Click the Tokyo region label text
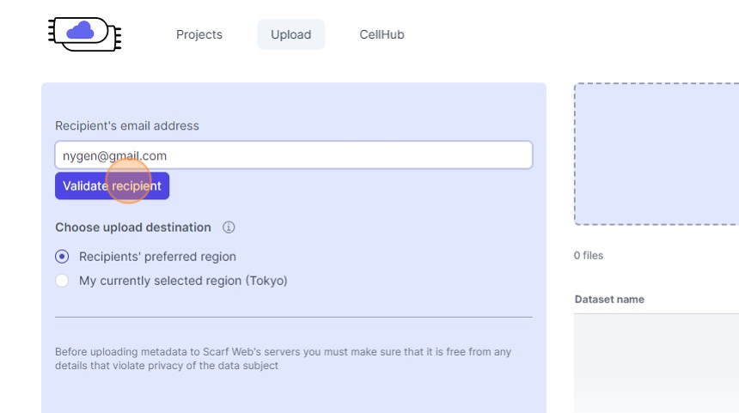The image size is (739, 413). tap(183, 281)
